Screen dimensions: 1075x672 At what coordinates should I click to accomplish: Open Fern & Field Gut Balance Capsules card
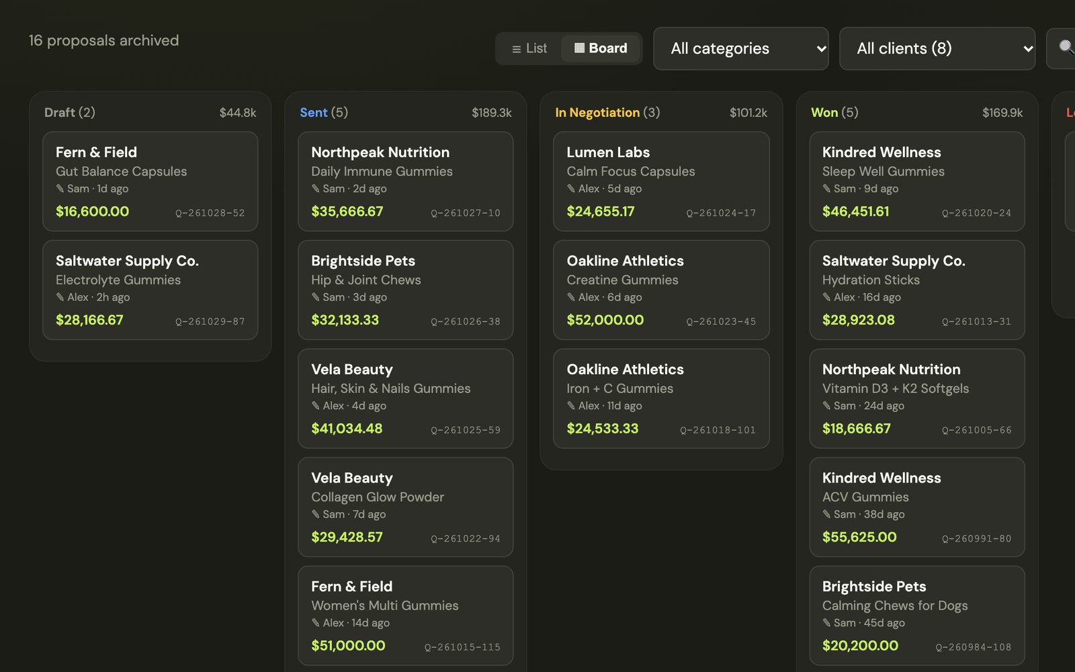[x=150, y=181]
